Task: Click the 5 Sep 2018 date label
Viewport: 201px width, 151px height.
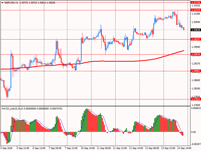Action: pyautogui.click(x=7, y=148)
